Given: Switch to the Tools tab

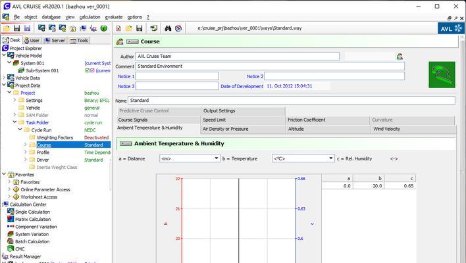Looking at the screenshot, I should tap(79, 40).
